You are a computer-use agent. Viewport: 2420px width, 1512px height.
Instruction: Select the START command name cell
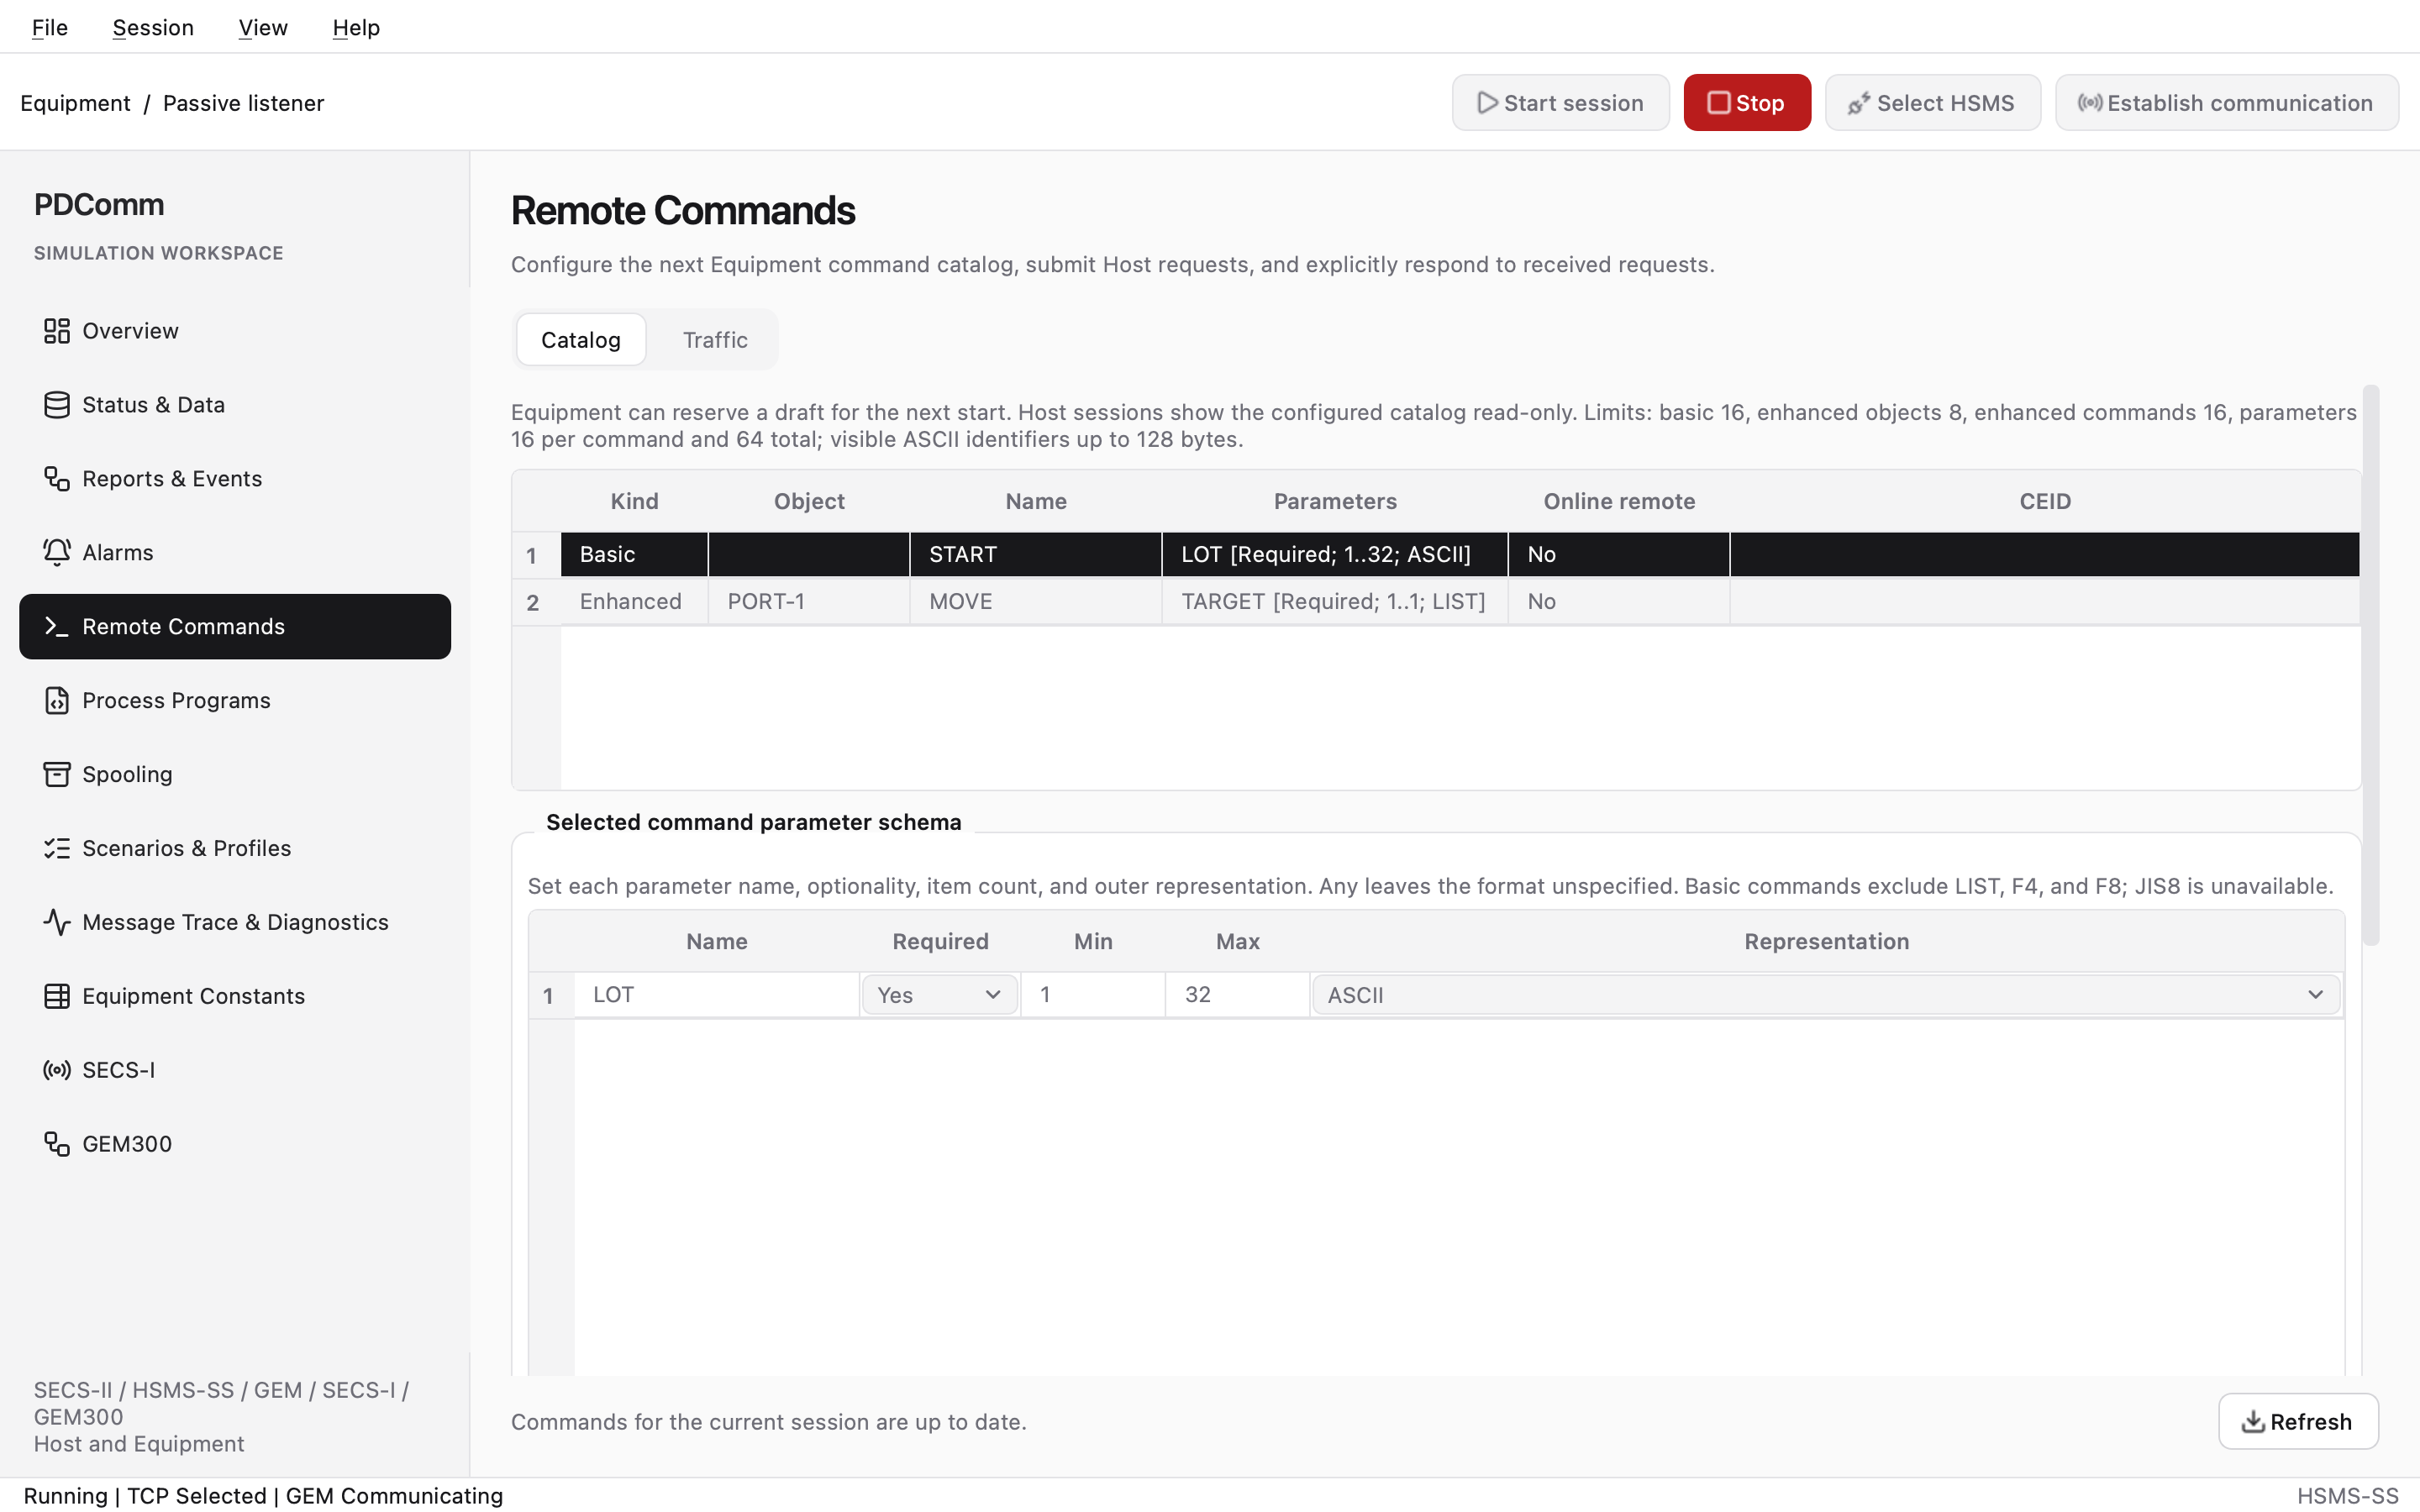coord(1036,555)
